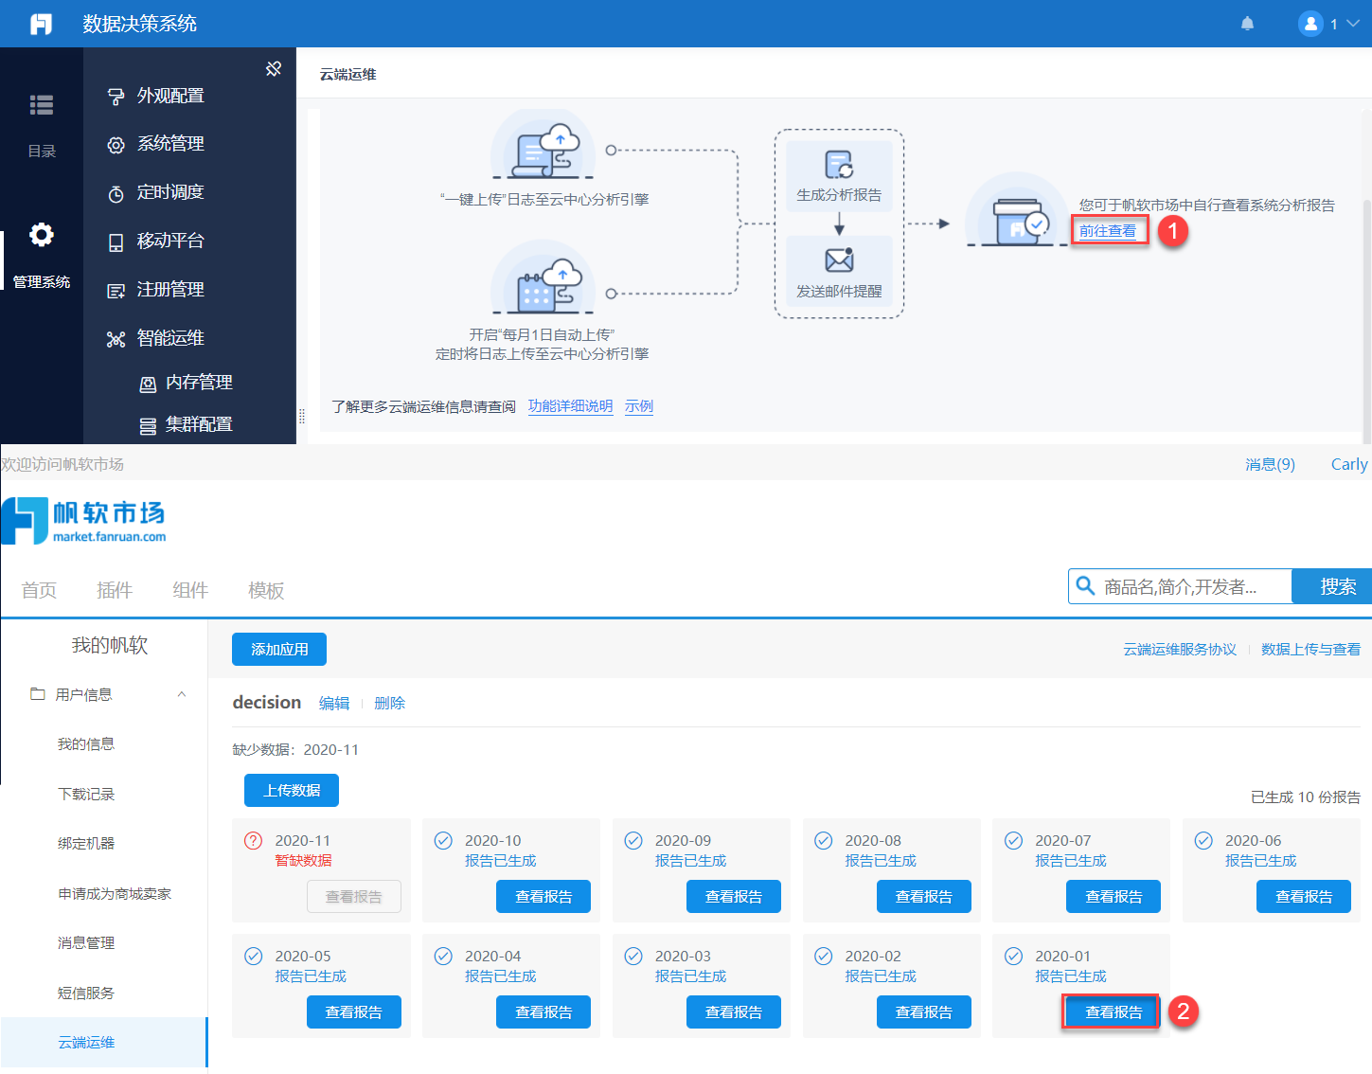The height and width of the screenshot is (1074, 1372).
Task: Click 编辑 next to decision
Action: (x=334, y=703)
